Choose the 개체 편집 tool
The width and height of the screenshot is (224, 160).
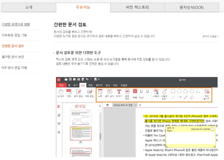pos(89,93)
